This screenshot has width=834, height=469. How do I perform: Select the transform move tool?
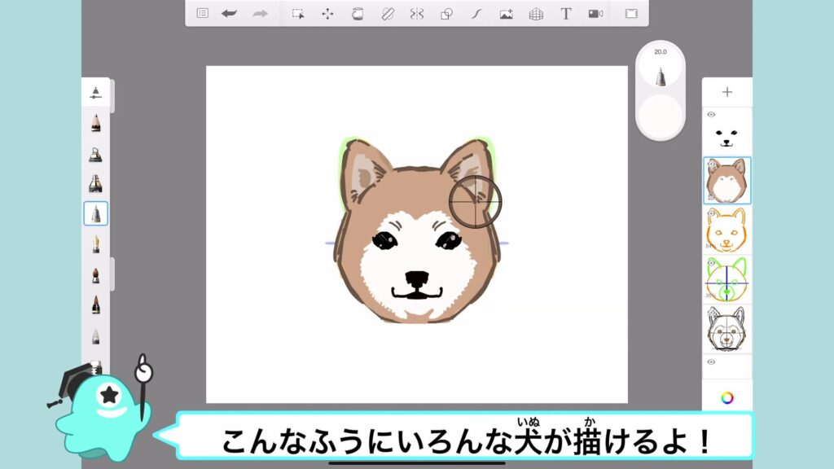point(327,13)
